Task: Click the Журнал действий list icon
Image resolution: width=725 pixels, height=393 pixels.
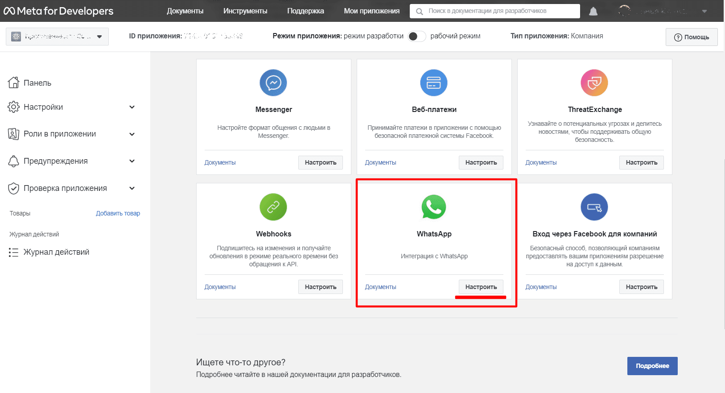Action: pos(14,252)
